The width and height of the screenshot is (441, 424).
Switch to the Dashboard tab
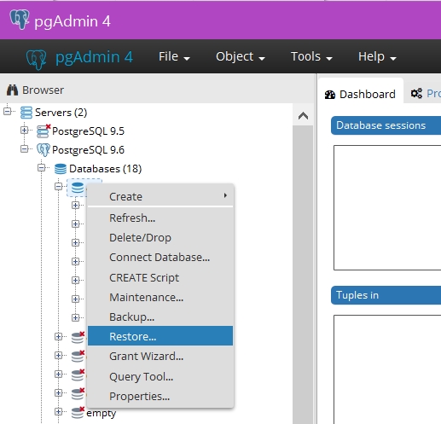pyautogui.click(x=360, y=94)
